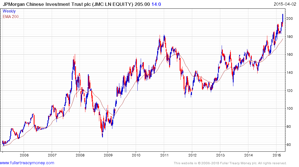This screenshot has height=167, width=299.
Task: Click the Fuller Treacy Money copyright notice
Action: tap(230, 163)
